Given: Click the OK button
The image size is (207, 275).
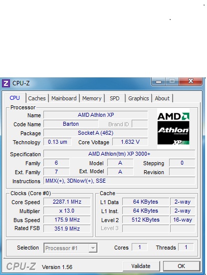Looking at the screenshot, I should pos(182,266).
